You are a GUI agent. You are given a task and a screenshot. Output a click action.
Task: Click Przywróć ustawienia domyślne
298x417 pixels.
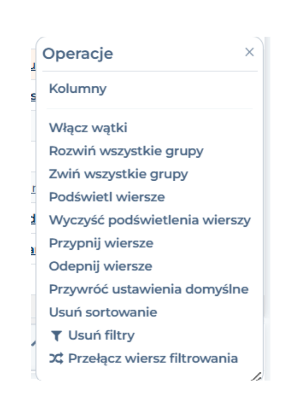[149, 289]
